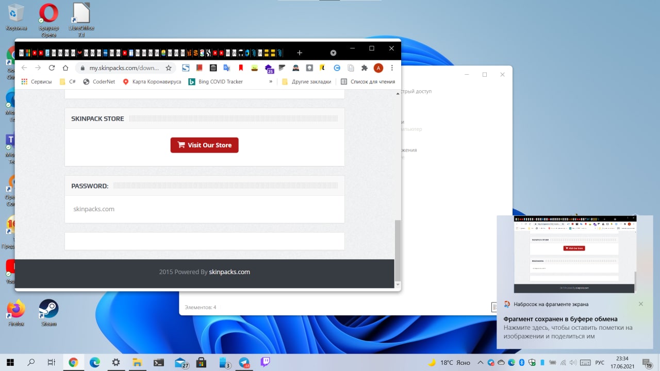Open taskbar Search
Image resolution: width=660 pixels, height=371 pixels.
coord(31,362)
